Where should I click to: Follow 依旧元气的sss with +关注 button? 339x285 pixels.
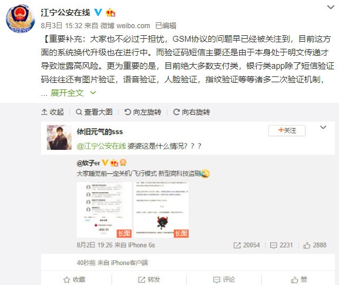287,130
